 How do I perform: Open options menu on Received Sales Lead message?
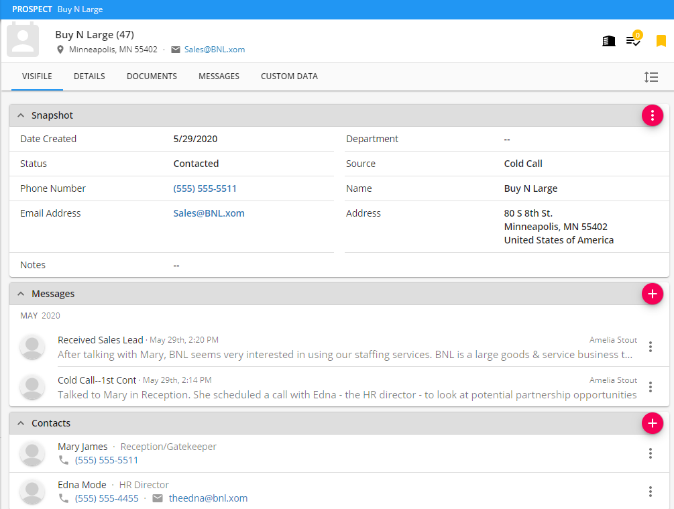pos(650,347)
